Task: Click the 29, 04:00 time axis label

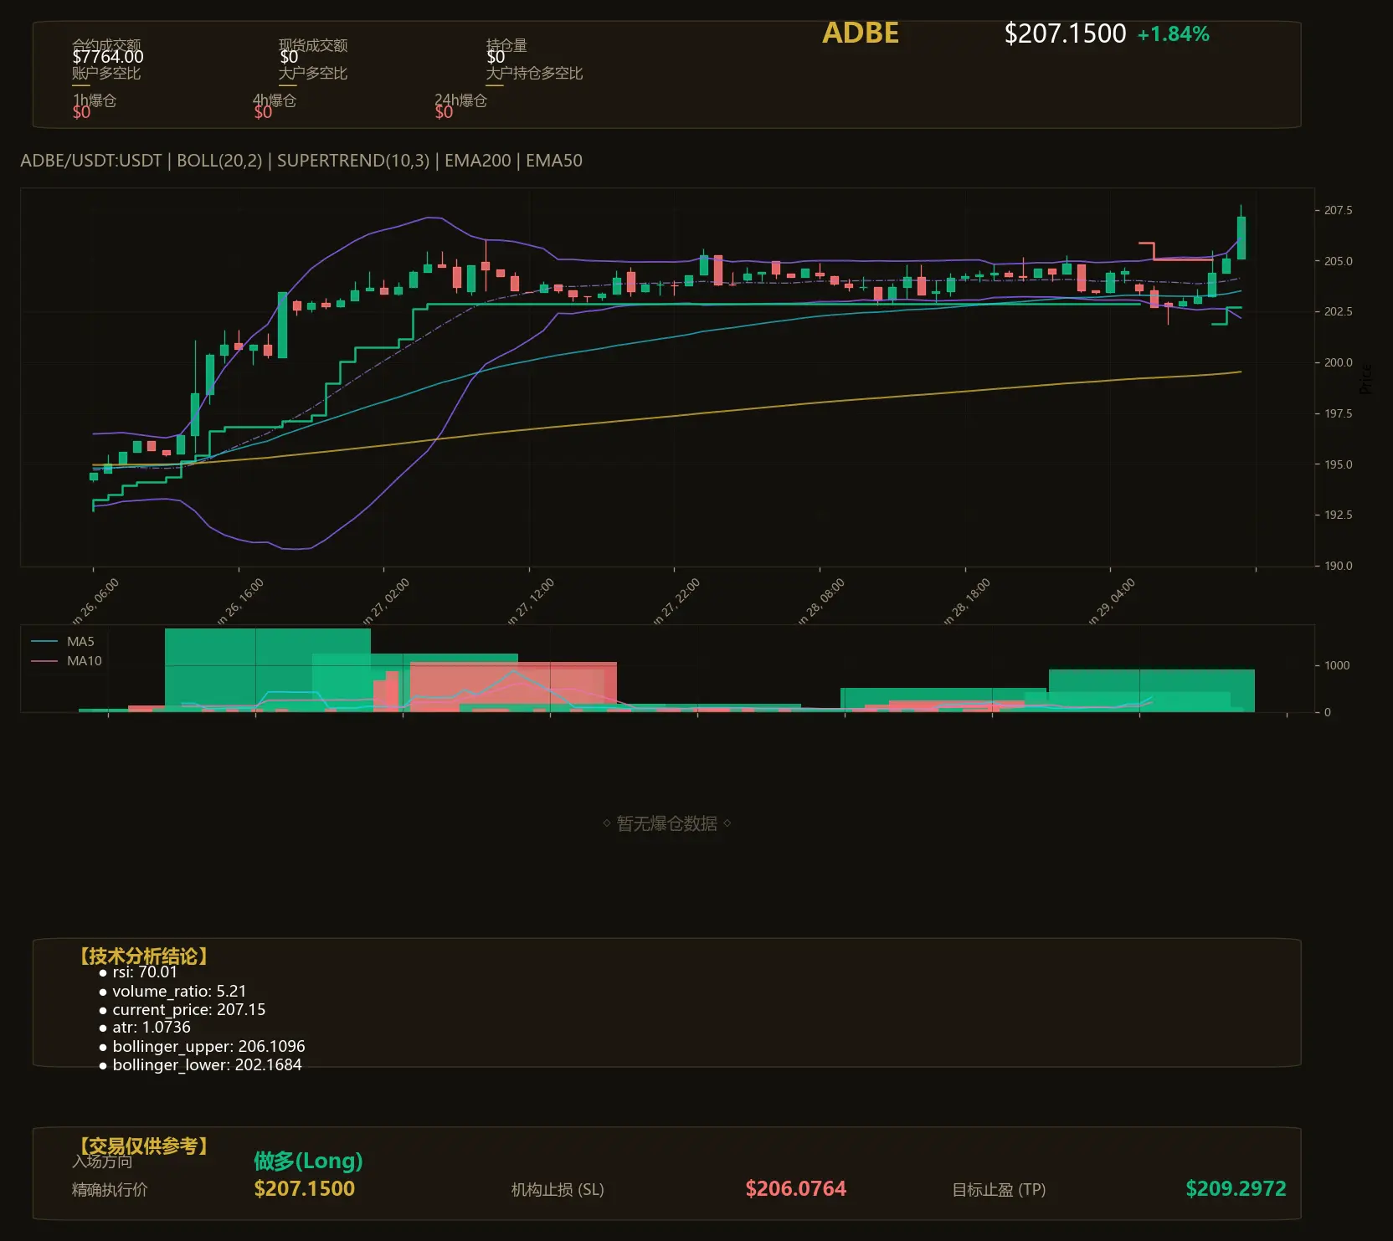Action: point(1112,601)
